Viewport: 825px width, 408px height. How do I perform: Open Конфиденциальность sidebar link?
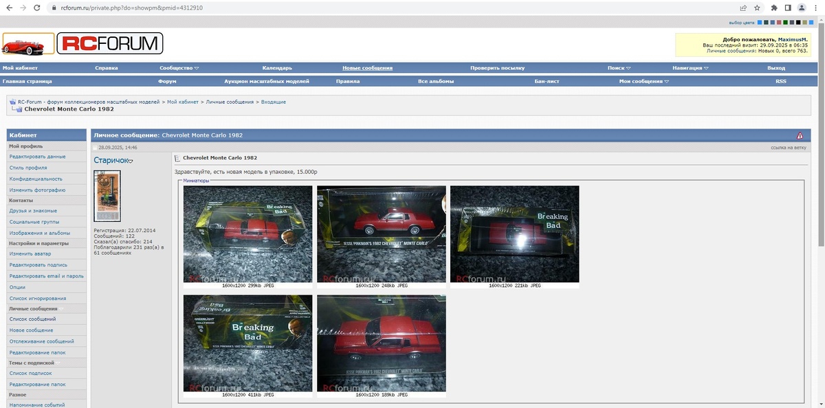[x=36, y=179]
